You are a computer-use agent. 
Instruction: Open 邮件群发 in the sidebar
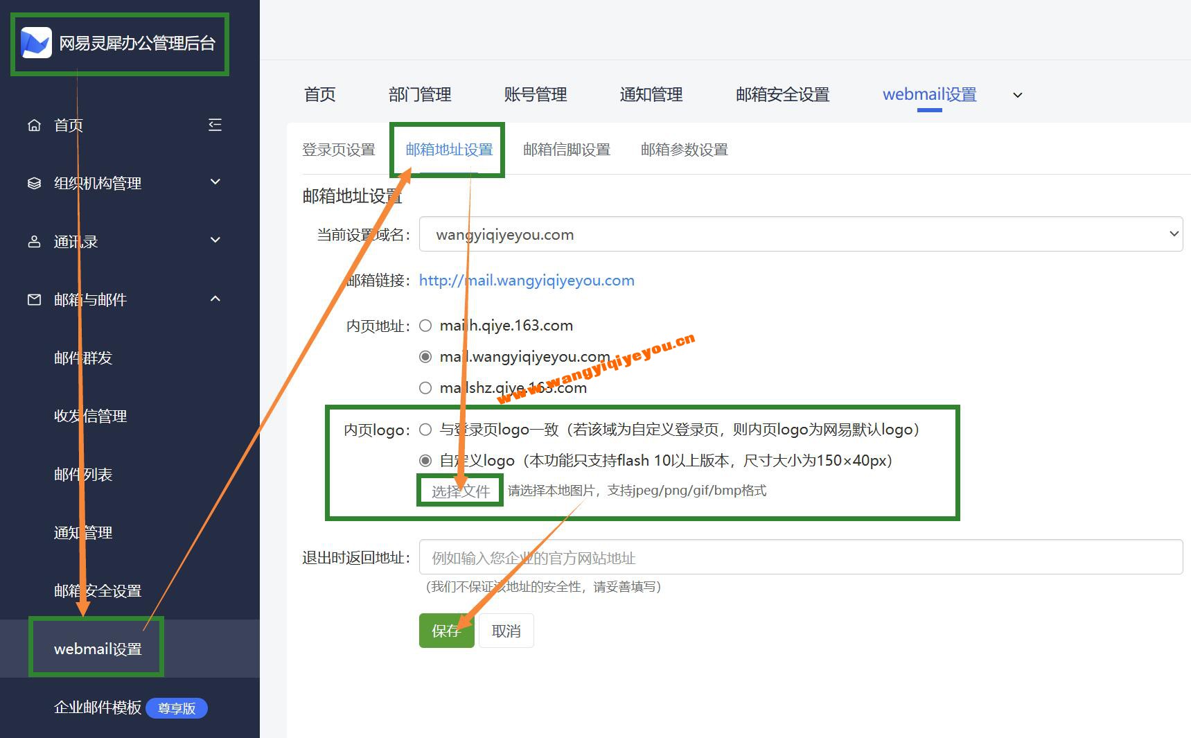83,358
